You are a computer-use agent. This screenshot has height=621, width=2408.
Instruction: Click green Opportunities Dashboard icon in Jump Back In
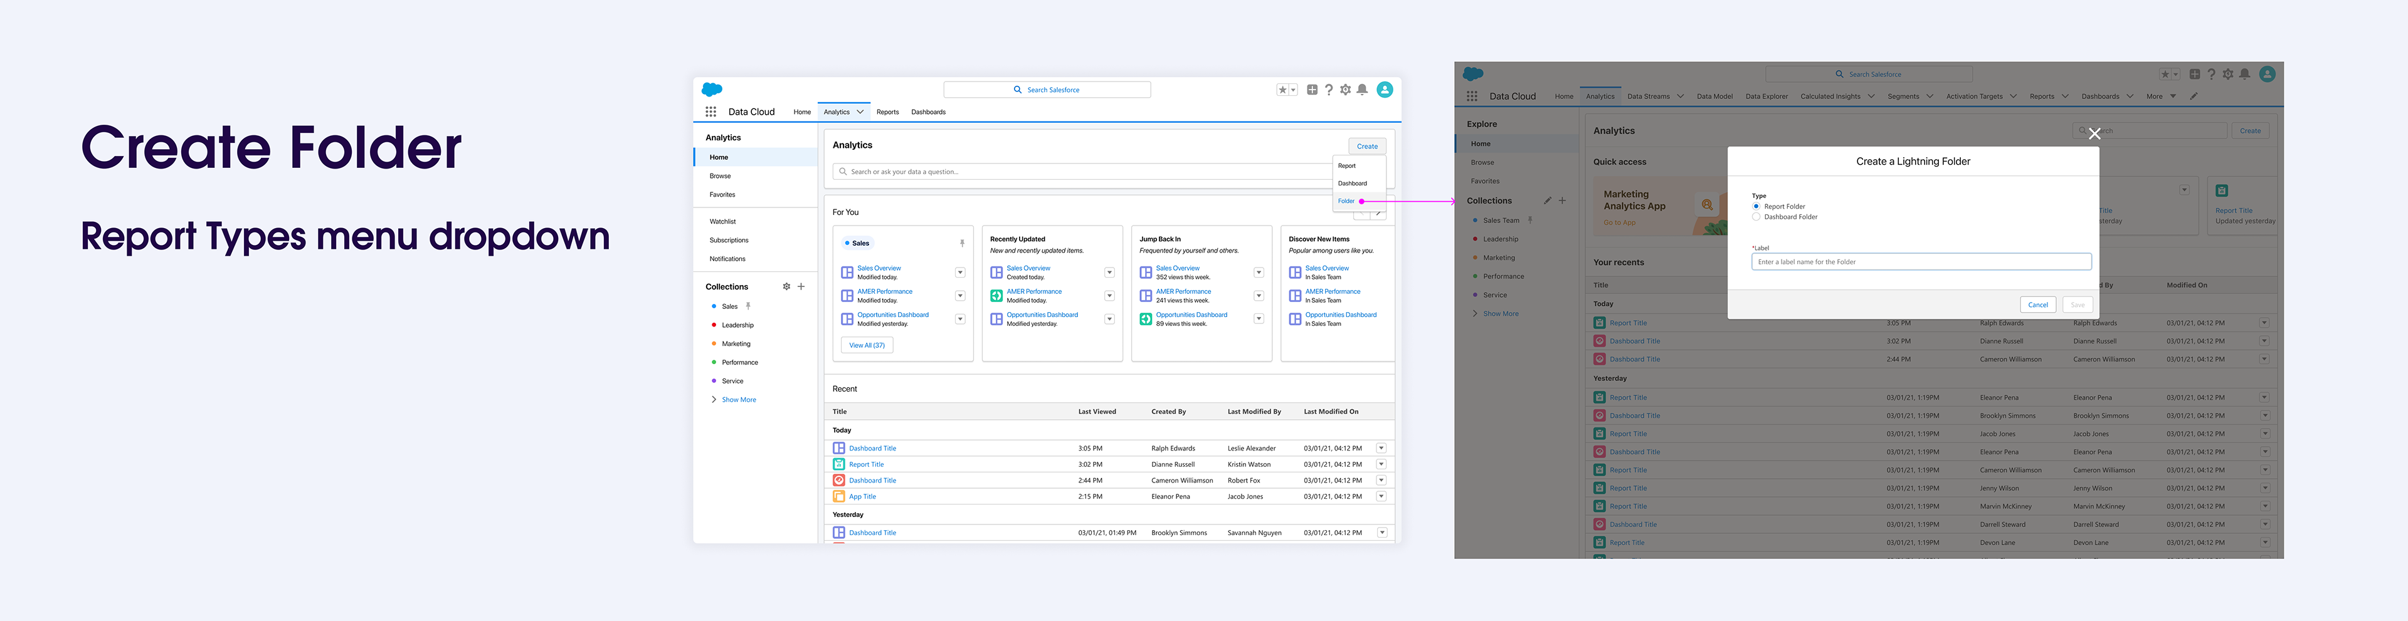click(x=1146, y=320)
